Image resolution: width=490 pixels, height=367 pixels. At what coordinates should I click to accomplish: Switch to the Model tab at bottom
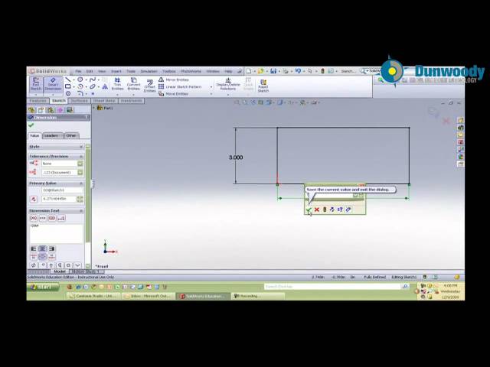[x=60, y=272]
